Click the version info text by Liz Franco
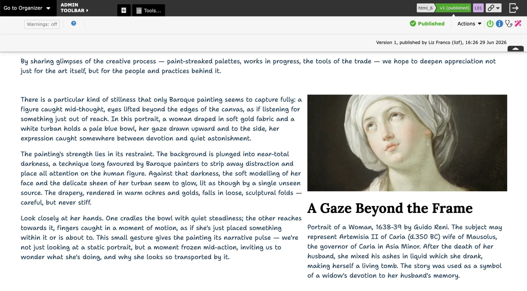Viewport: 527px width, 291px height. tap(441, 42)
